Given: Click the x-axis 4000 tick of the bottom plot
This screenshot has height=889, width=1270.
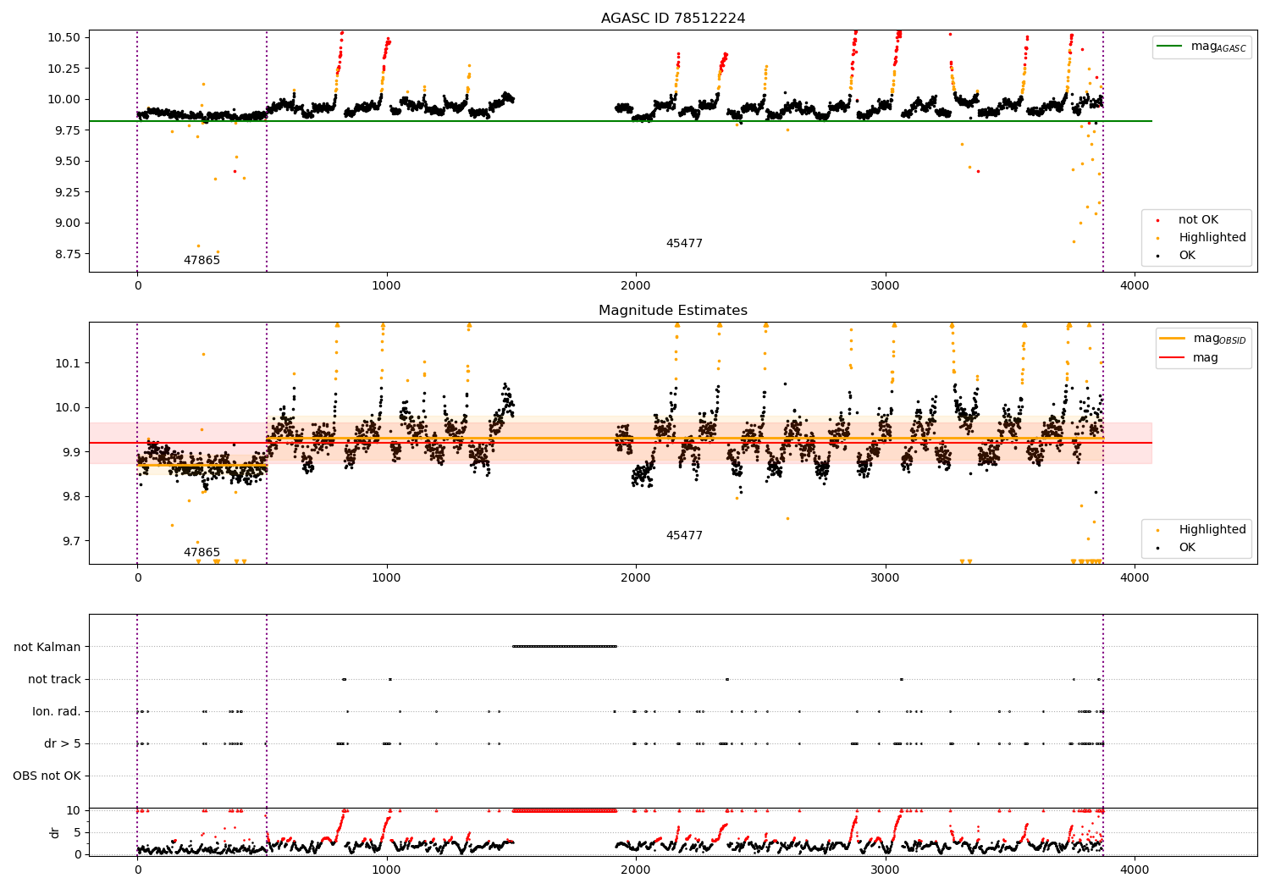Looking at the screenshot, I should 1135,870.
